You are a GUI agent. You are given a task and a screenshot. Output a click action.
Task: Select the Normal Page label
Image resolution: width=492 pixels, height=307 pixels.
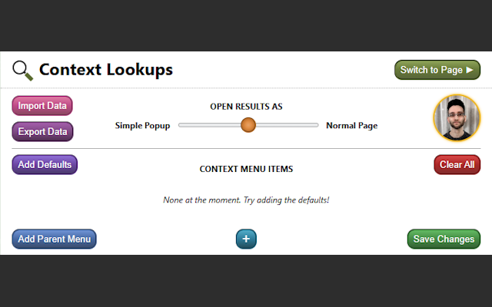[x=351, y=125]
